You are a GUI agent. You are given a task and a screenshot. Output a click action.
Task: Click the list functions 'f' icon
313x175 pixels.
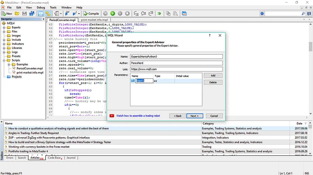75,14
